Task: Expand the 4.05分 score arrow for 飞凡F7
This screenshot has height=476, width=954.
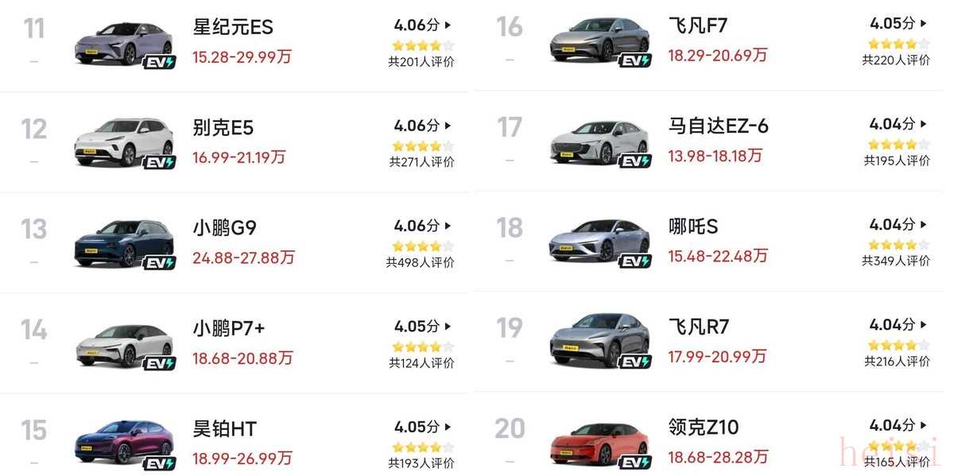Action: coord(925,24)
